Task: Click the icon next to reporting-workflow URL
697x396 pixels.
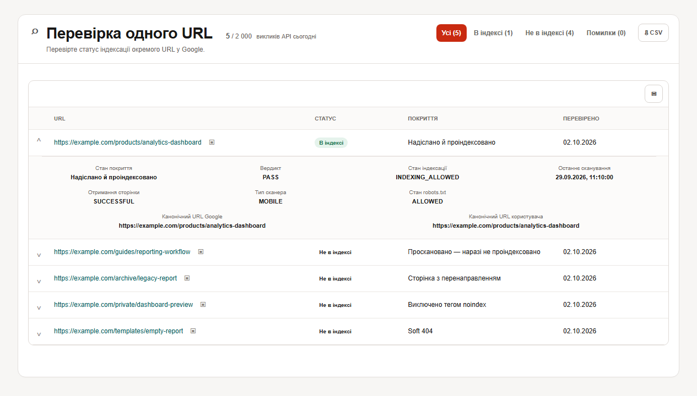Action: coord(201,252)
